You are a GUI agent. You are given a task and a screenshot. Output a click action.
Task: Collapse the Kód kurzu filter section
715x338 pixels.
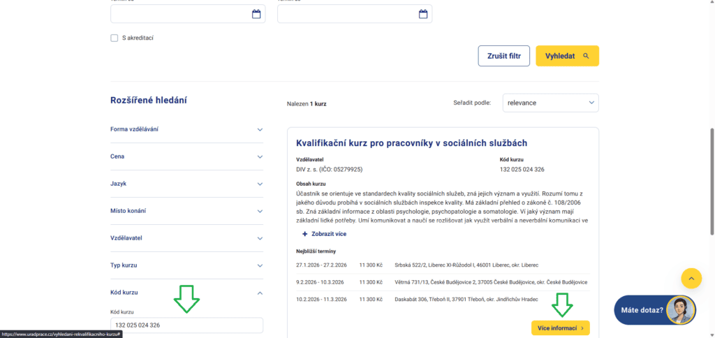(x=187, y=293)
